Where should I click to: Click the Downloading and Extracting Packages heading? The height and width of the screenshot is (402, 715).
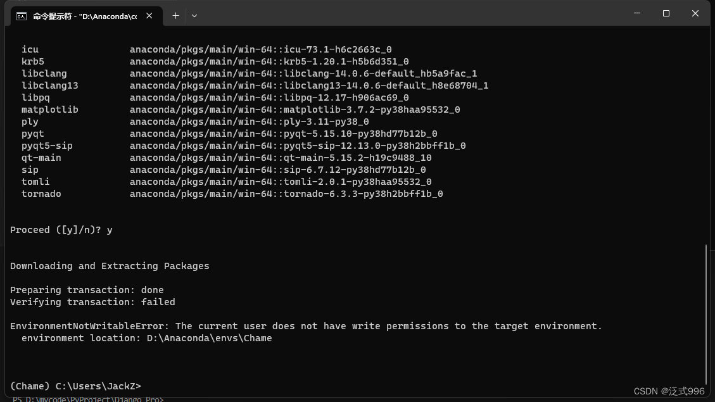[x=109, y=265]
